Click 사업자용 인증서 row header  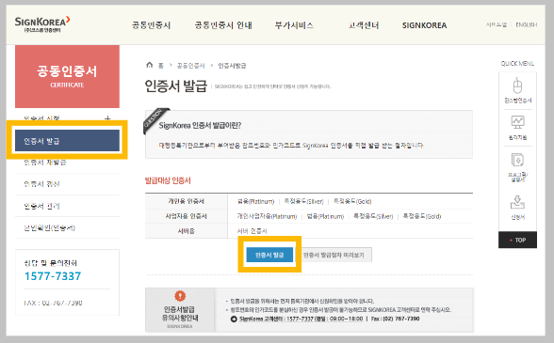click(x=186, y=216)
